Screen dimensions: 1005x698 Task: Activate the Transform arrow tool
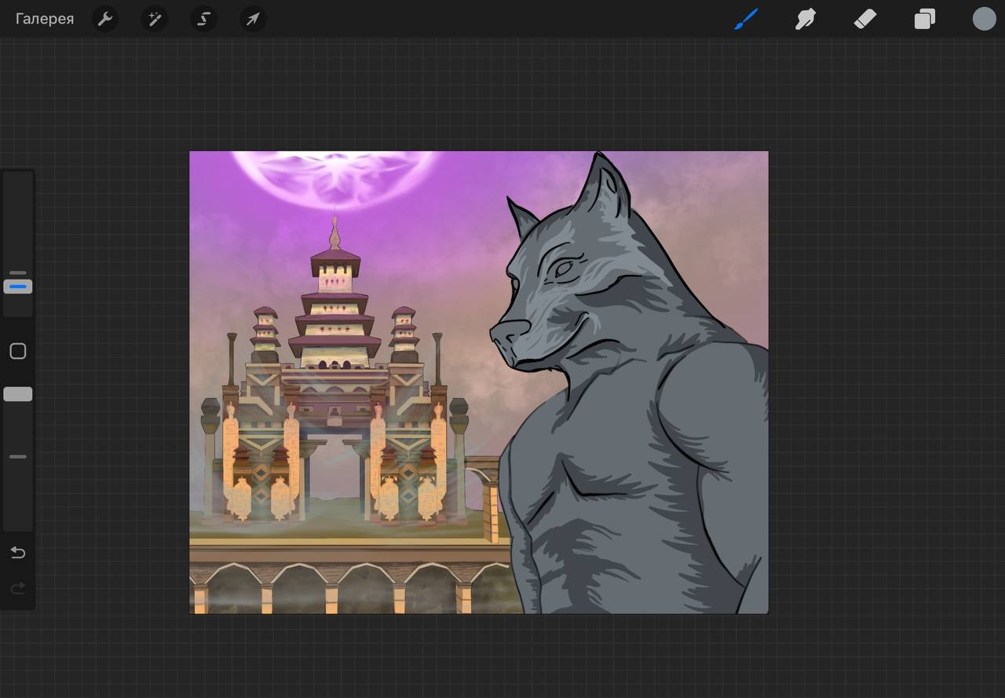253,19
